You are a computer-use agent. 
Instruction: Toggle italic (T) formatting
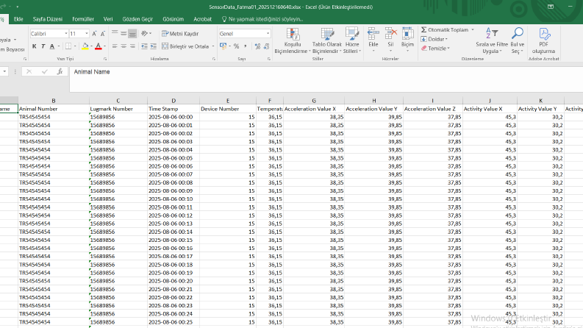coord(43,46)
